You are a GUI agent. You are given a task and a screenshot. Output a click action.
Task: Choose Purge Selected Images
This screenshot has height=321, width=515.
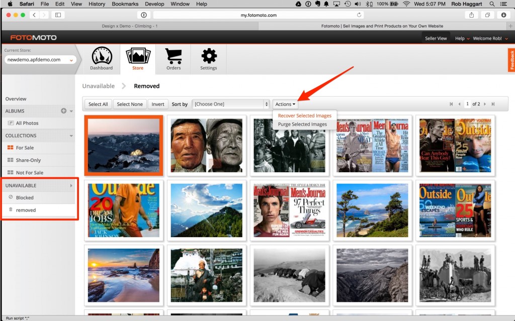[x=302, y=124]
